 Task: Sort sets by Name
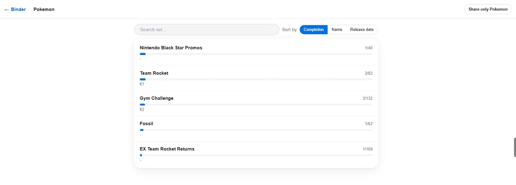tap(337, 29)
